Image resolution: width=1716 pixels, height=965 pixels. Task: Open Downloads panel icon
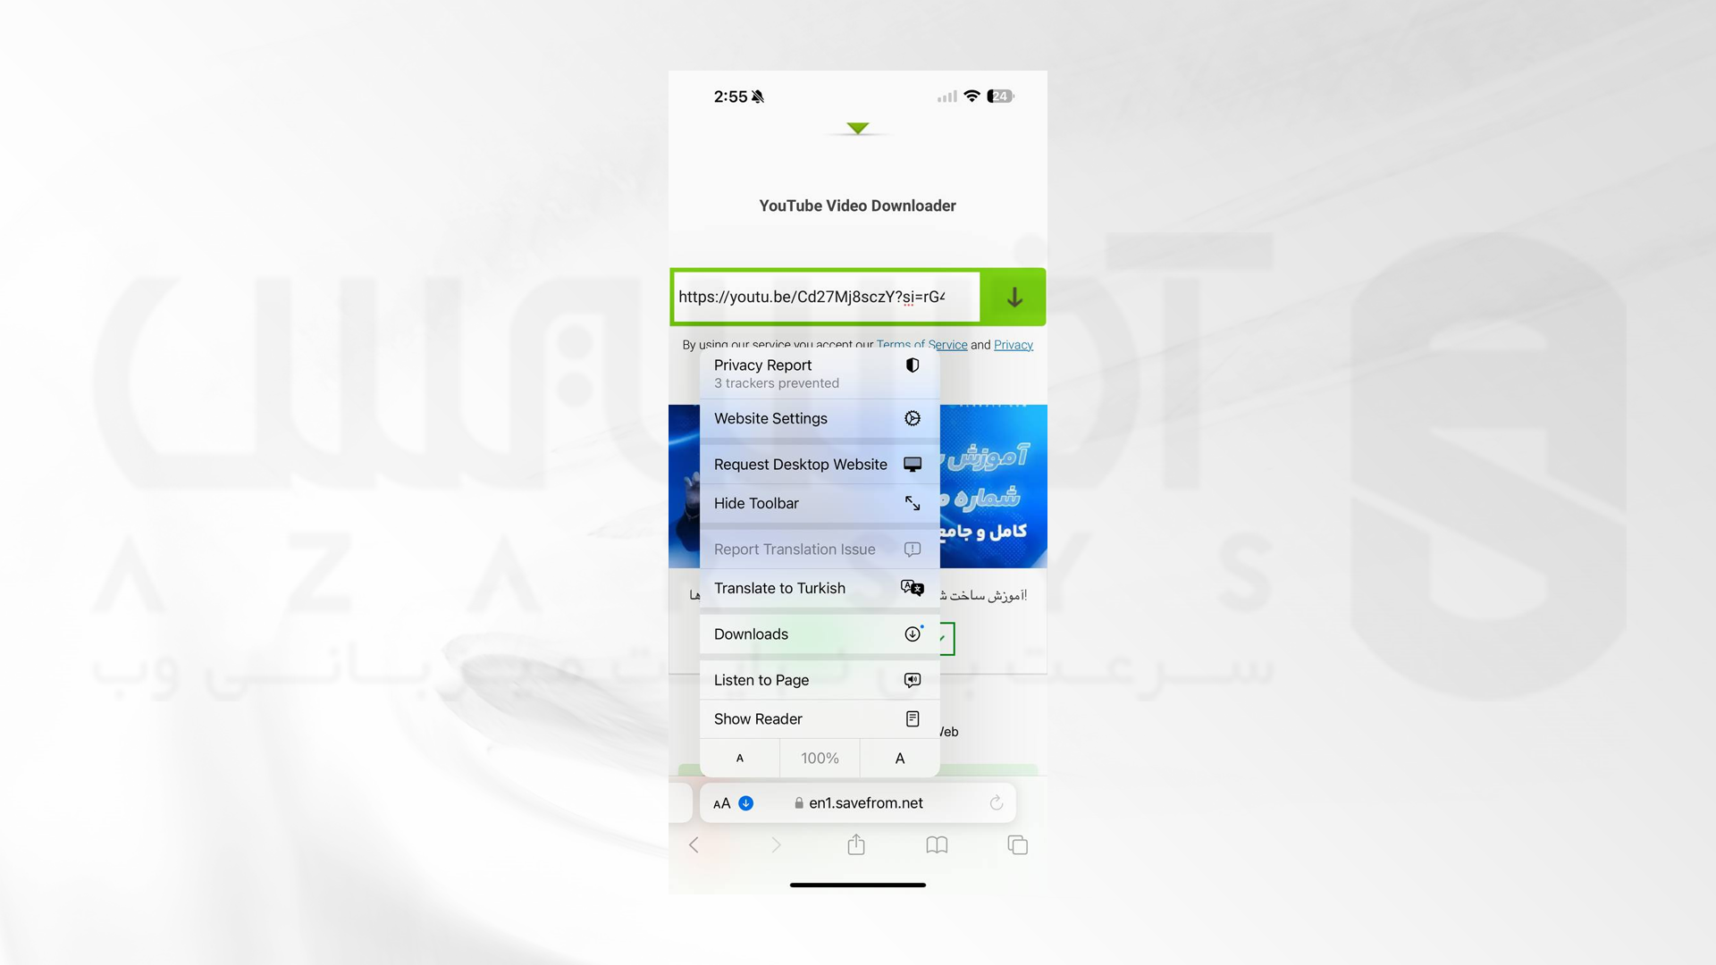point(913,634)
